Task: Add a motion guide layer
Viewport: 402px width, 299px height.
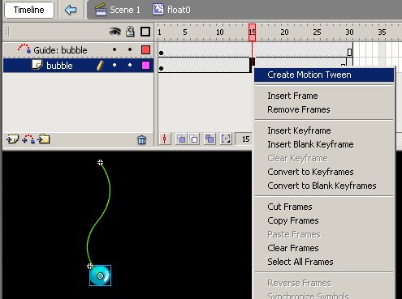Action: pos(28,139)
